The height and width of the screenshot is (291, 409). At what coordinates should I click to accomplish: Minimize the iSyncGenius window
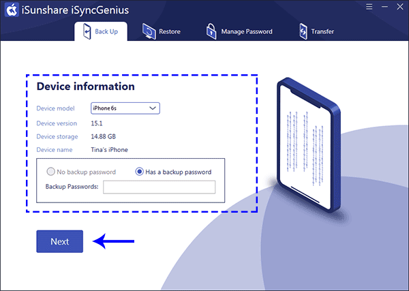pos(384,7)
